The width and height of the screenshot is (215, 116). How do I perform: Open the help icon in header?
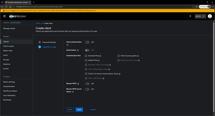point(190,16)
